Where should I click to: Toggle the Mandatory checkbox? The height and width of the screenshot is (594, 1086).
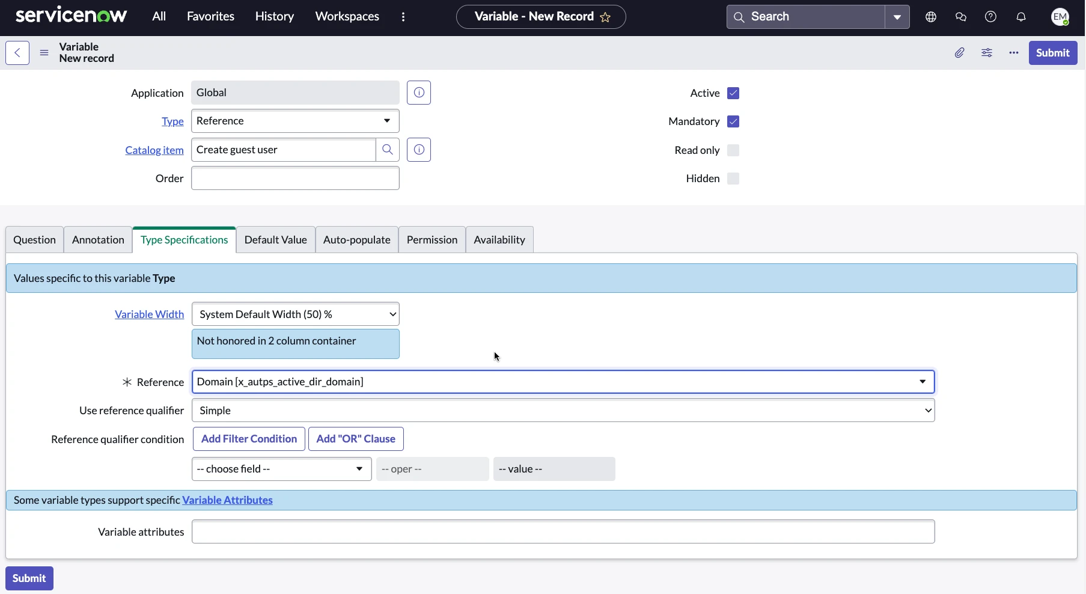[733, 121]
